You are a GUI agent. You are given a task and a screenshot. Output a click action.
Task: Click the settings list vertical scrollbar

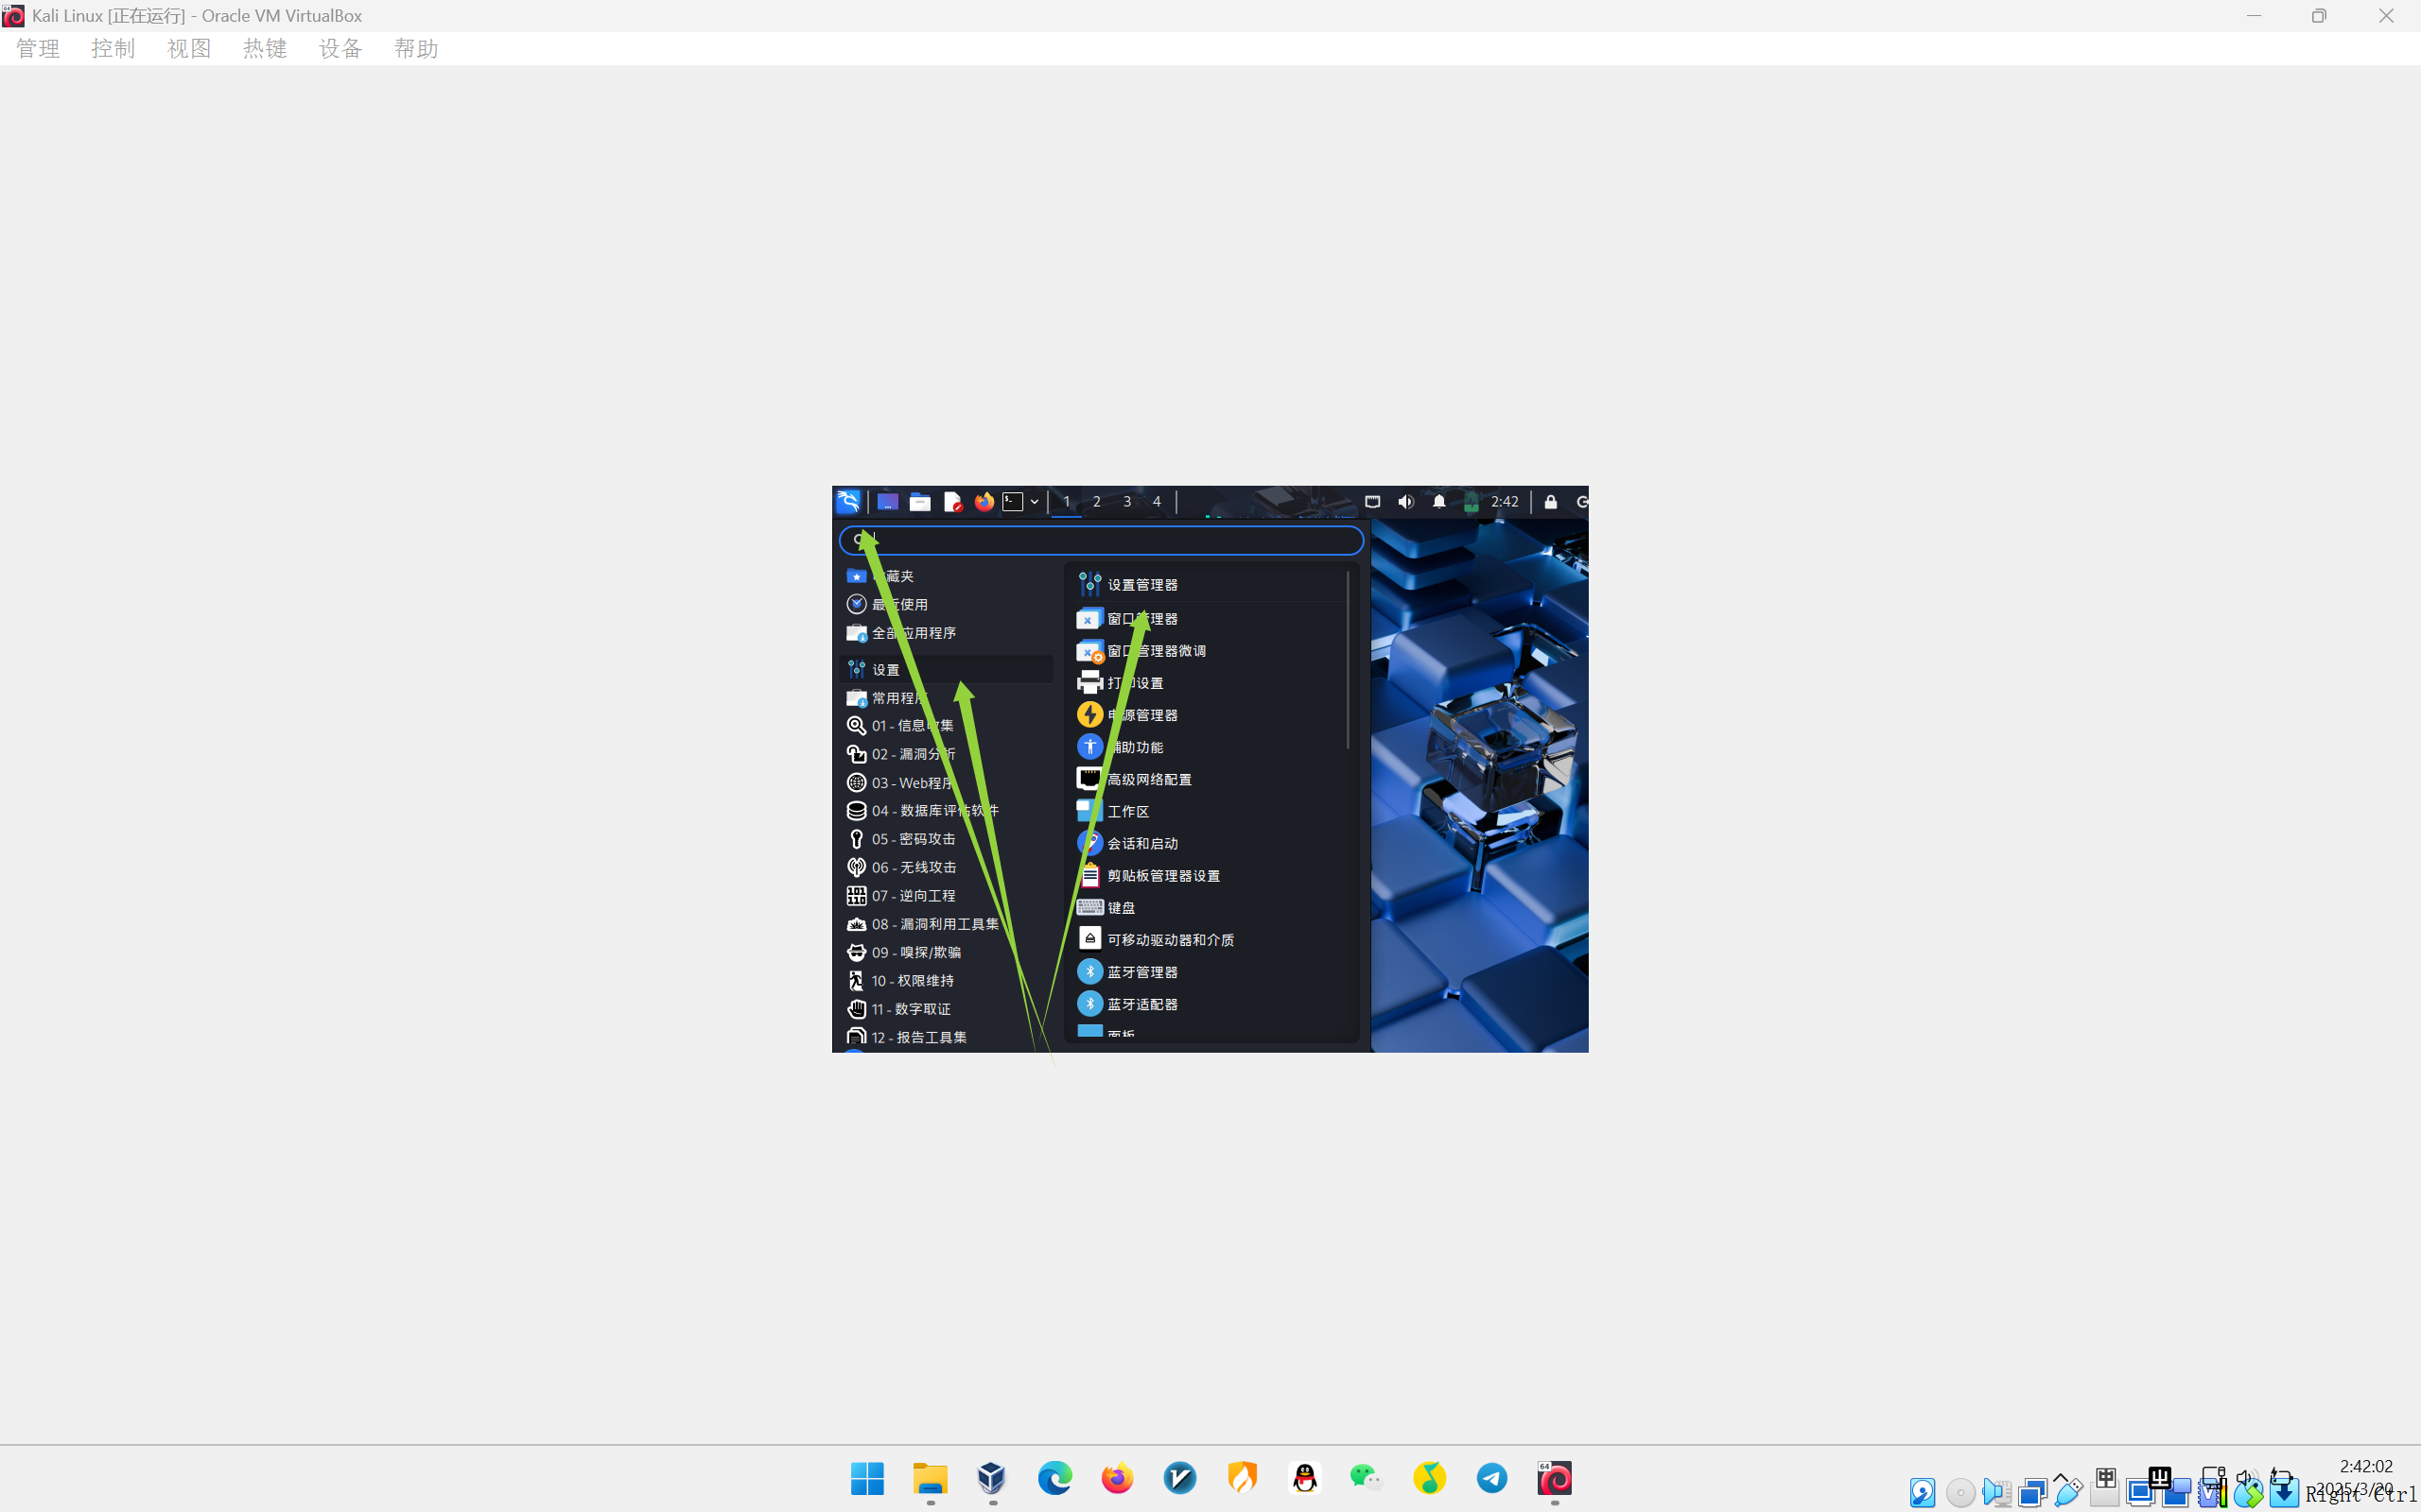(1348, 660)
